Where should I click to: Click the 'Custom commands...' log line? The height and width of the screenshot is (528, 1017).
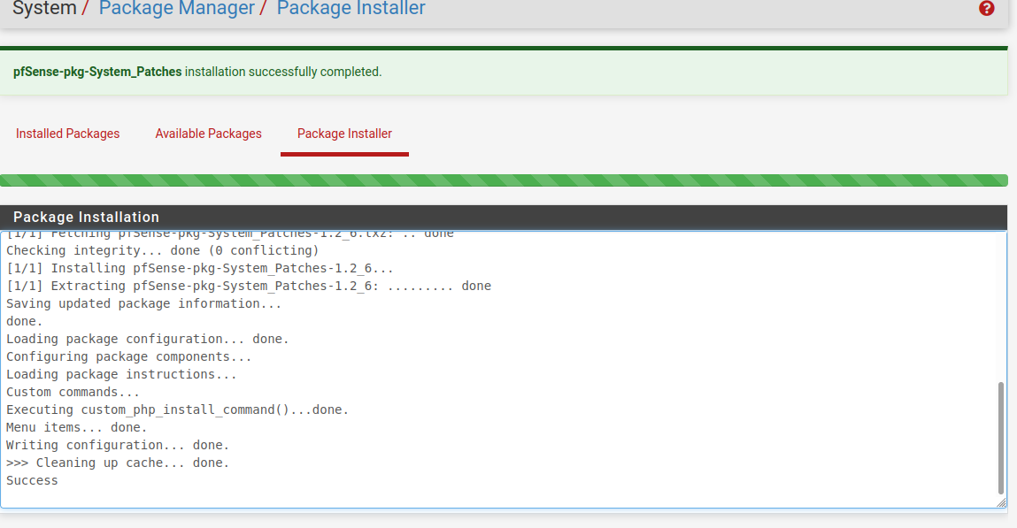pyautogui.click(x=73, y=392)
